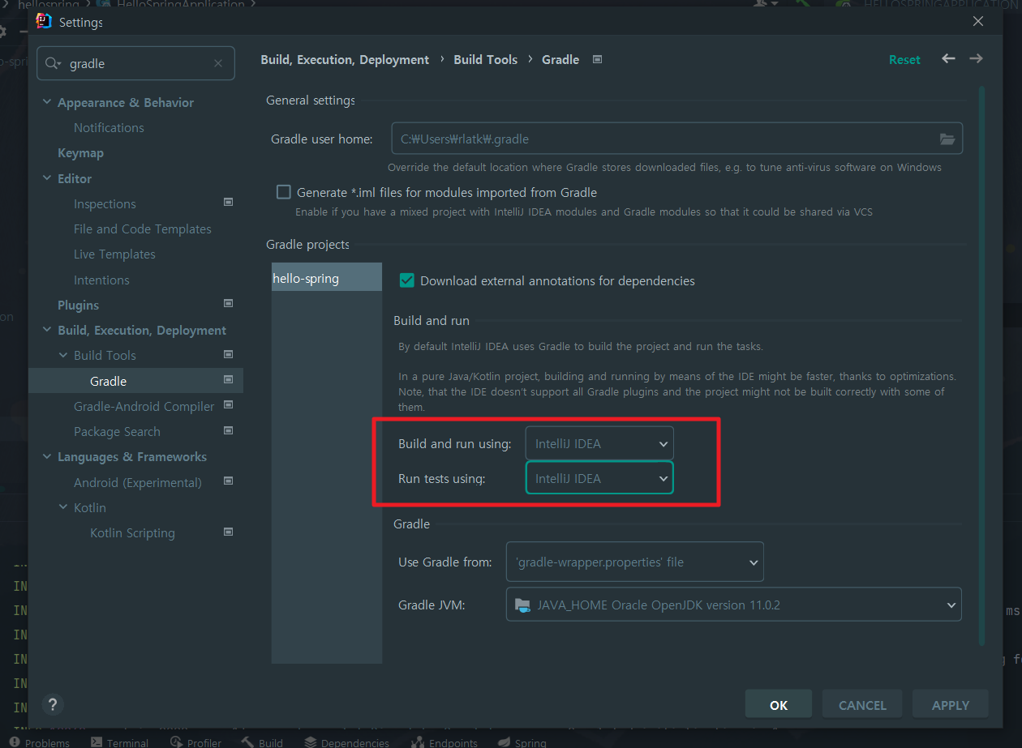
Task: Open the Dependencies tool window
Action: click(346, 742)
